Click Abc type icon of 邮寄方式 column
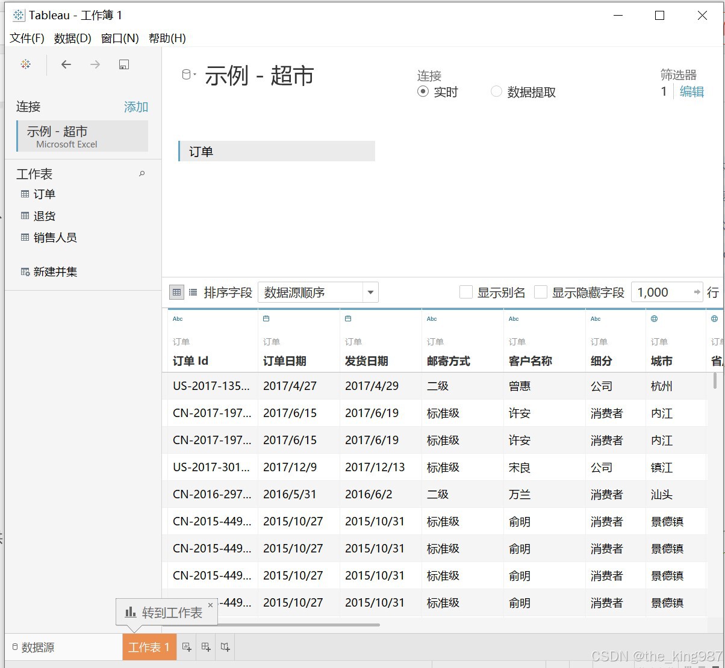This screenshot has height=668, width=725. point(432,319)
